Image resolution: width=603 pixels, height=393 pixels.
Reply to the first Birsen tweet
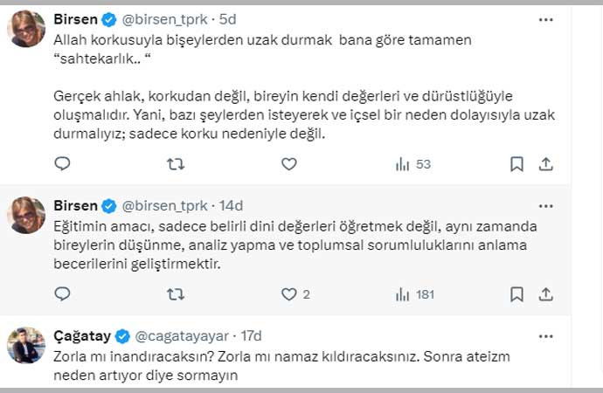62,163
